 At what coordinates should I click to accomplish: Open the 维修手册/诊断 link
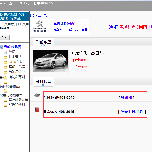pyautogui.click(x=132, y=112)
